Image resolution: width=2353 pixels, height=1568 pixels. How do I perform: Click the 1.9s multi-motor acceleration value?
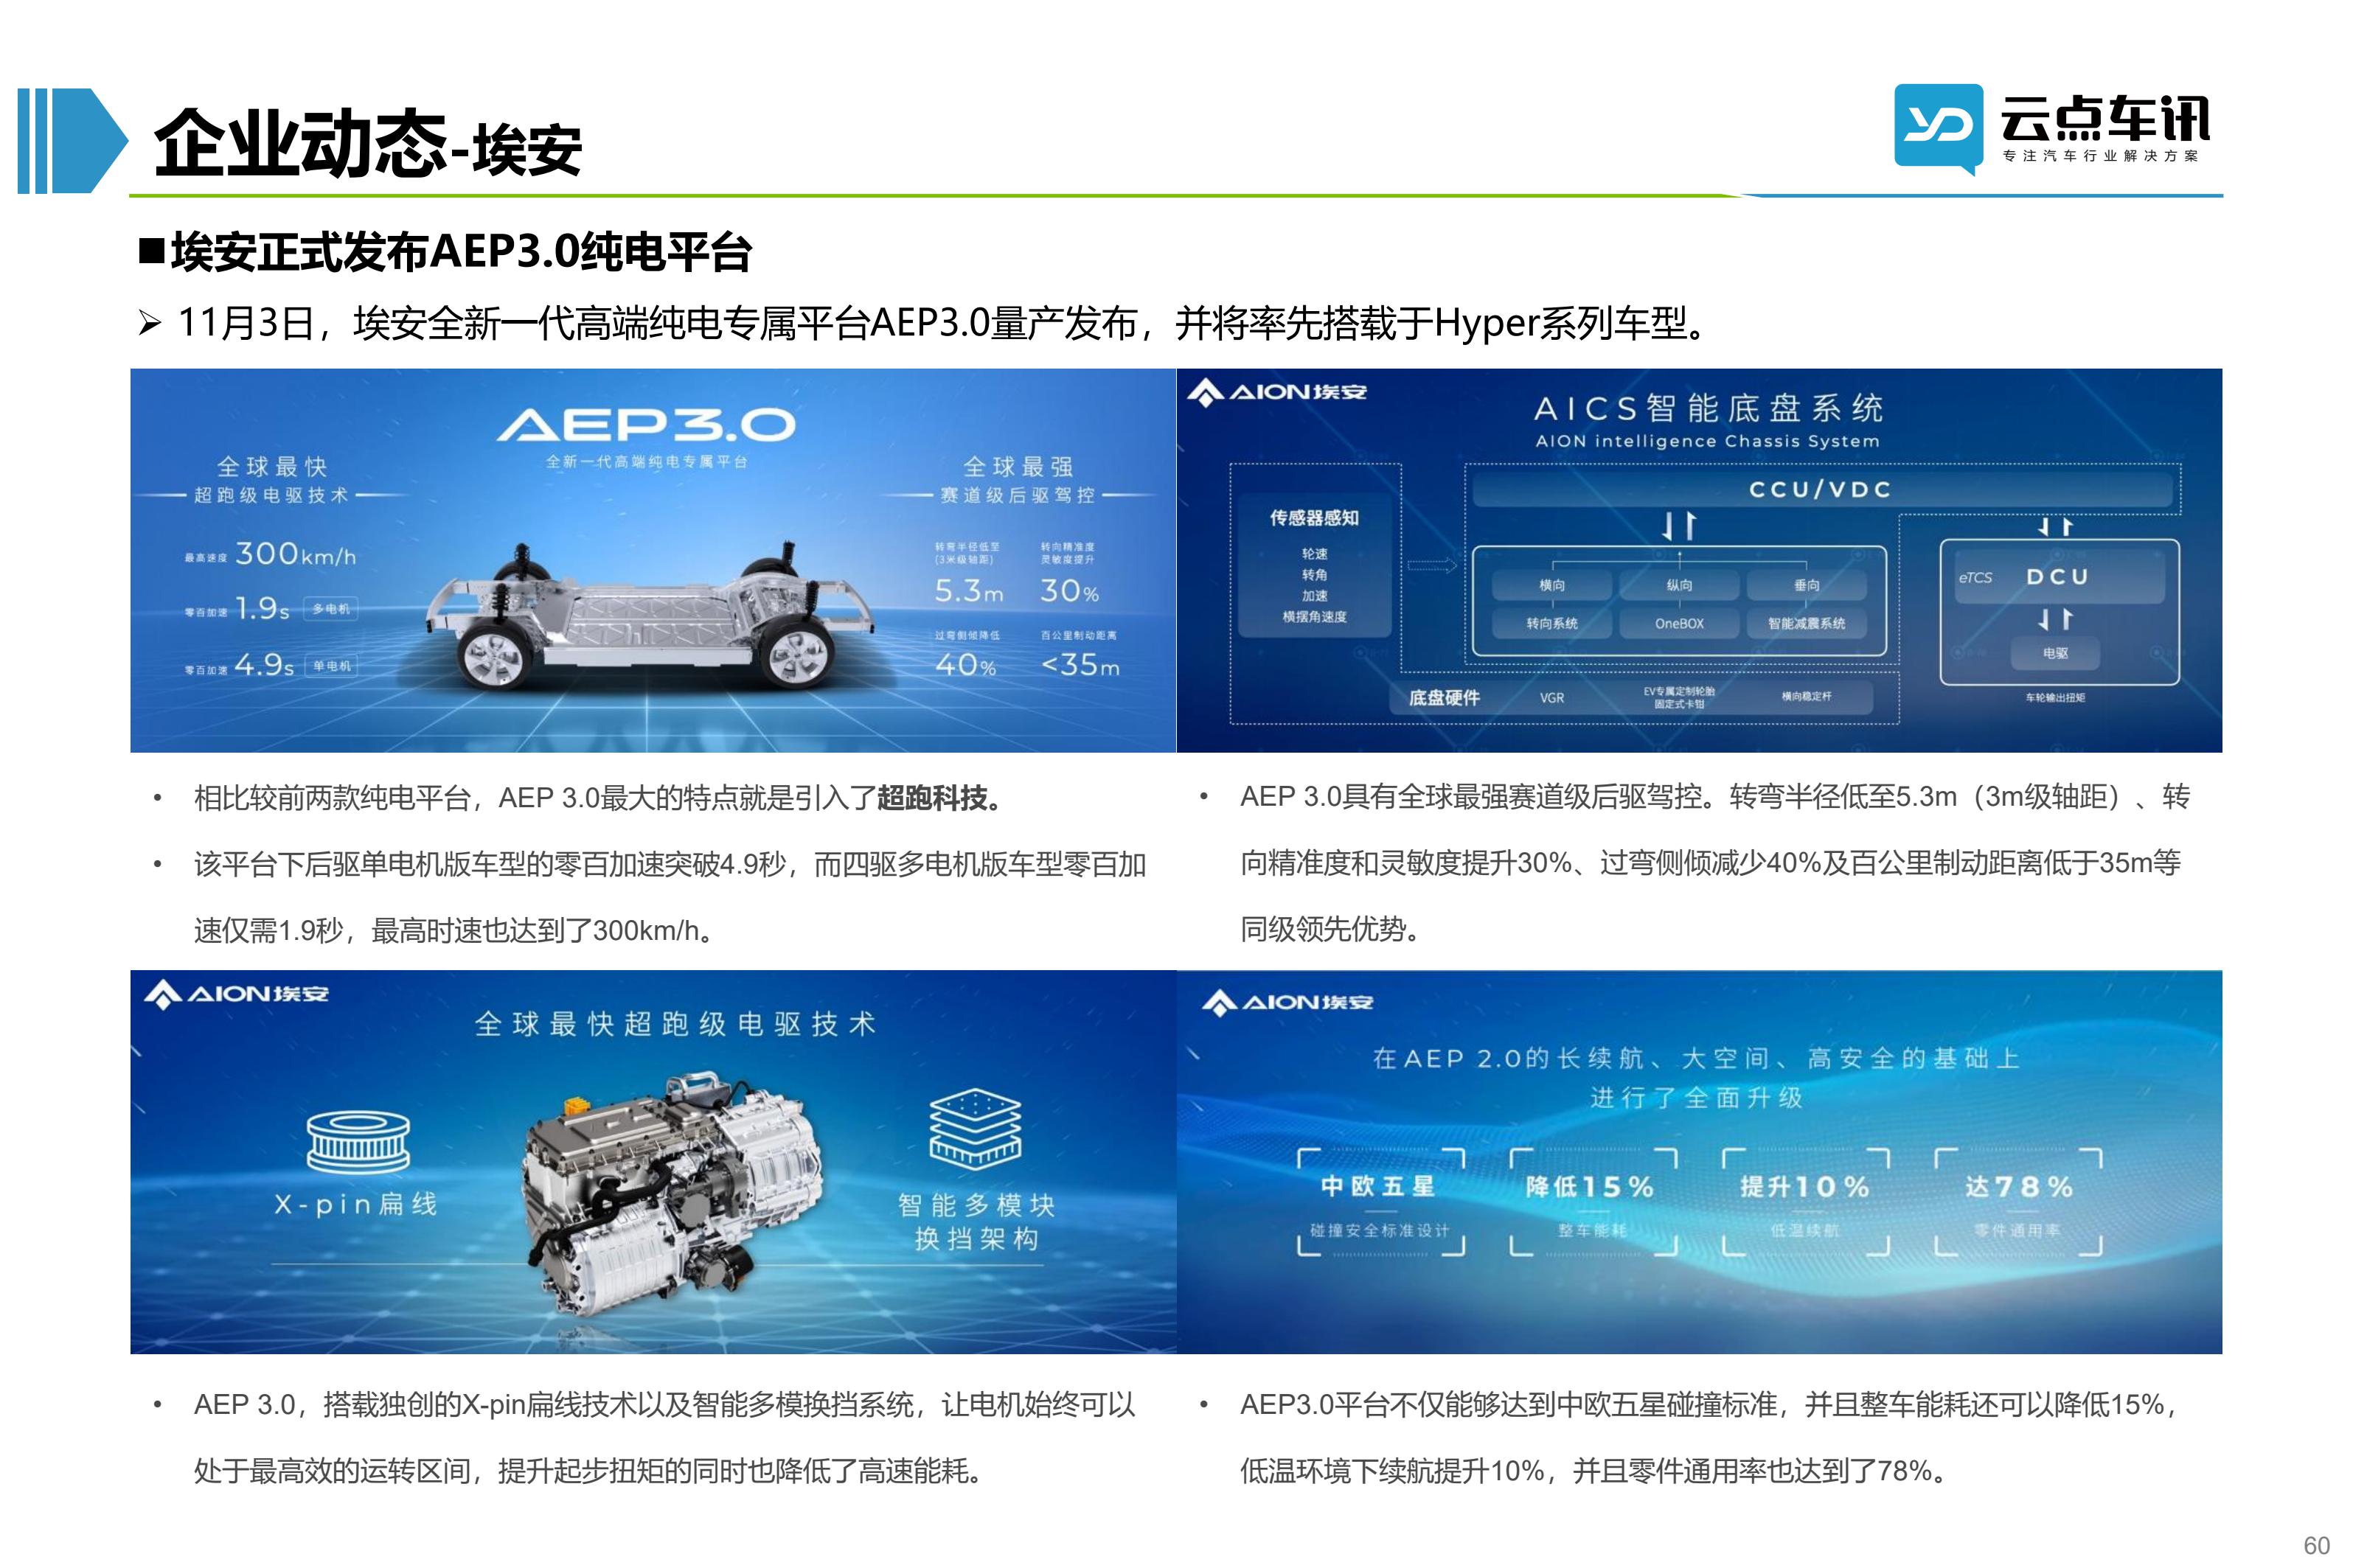(x=262, y=608)
